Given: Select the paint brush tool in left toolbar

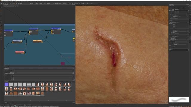Looking at the screenshot, I should pyautogui.click(x=1, y=8).
